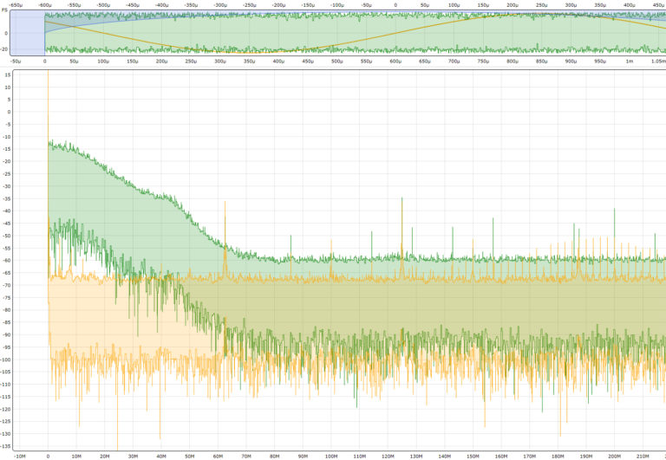Image resolution: width=666 pixels, height=460 pixels.
Task: Click the 0 tick on the upper time axis
Action: [x=395, y=4]
